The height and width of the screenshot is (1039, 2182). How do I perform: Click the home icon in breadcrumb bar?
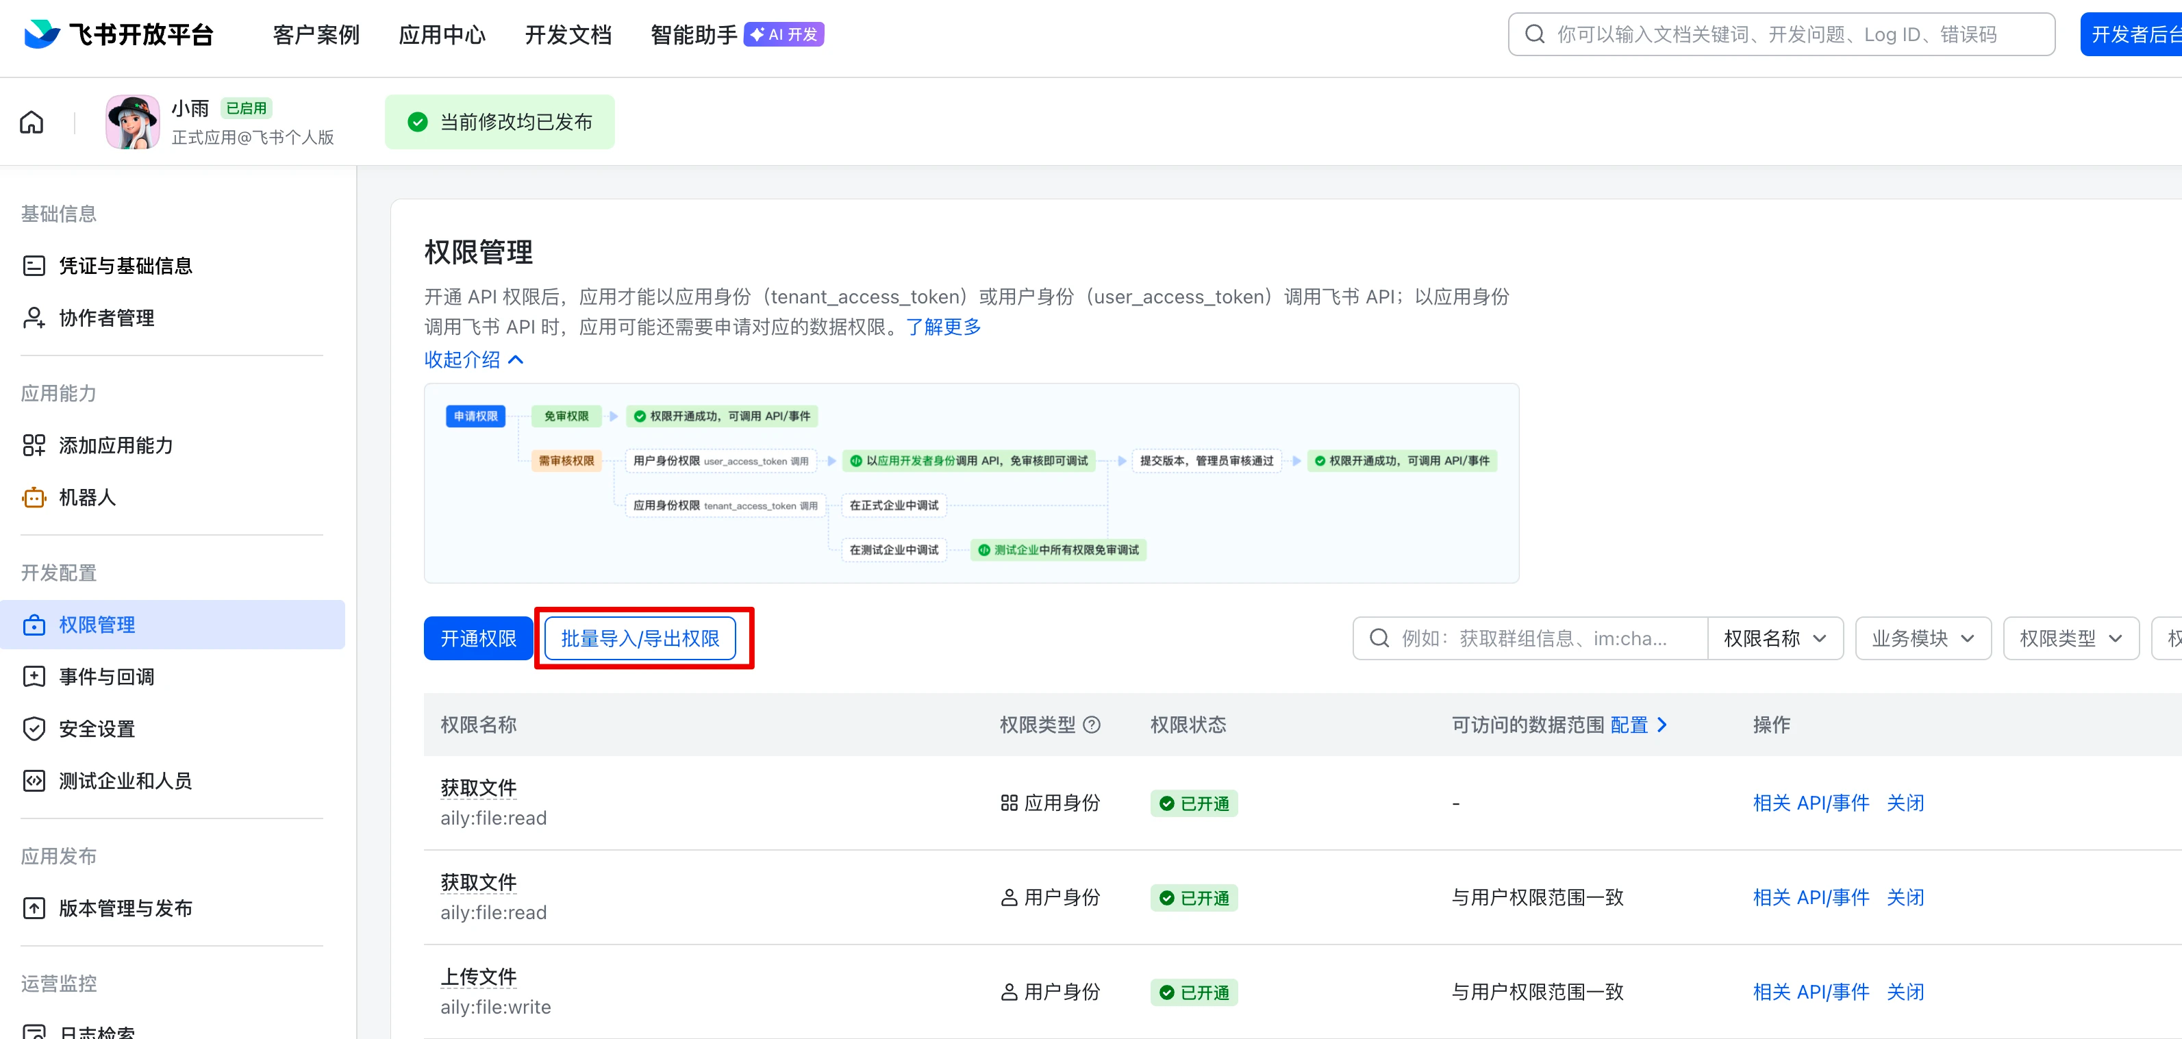pyautogui.click(x=32, y=123)
